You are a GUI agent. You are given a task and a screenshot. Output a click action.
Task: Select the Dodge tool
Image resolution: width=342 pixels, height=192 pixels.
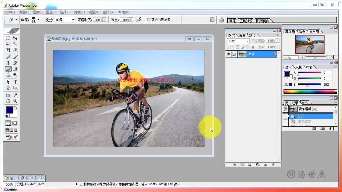pos(15,75)
